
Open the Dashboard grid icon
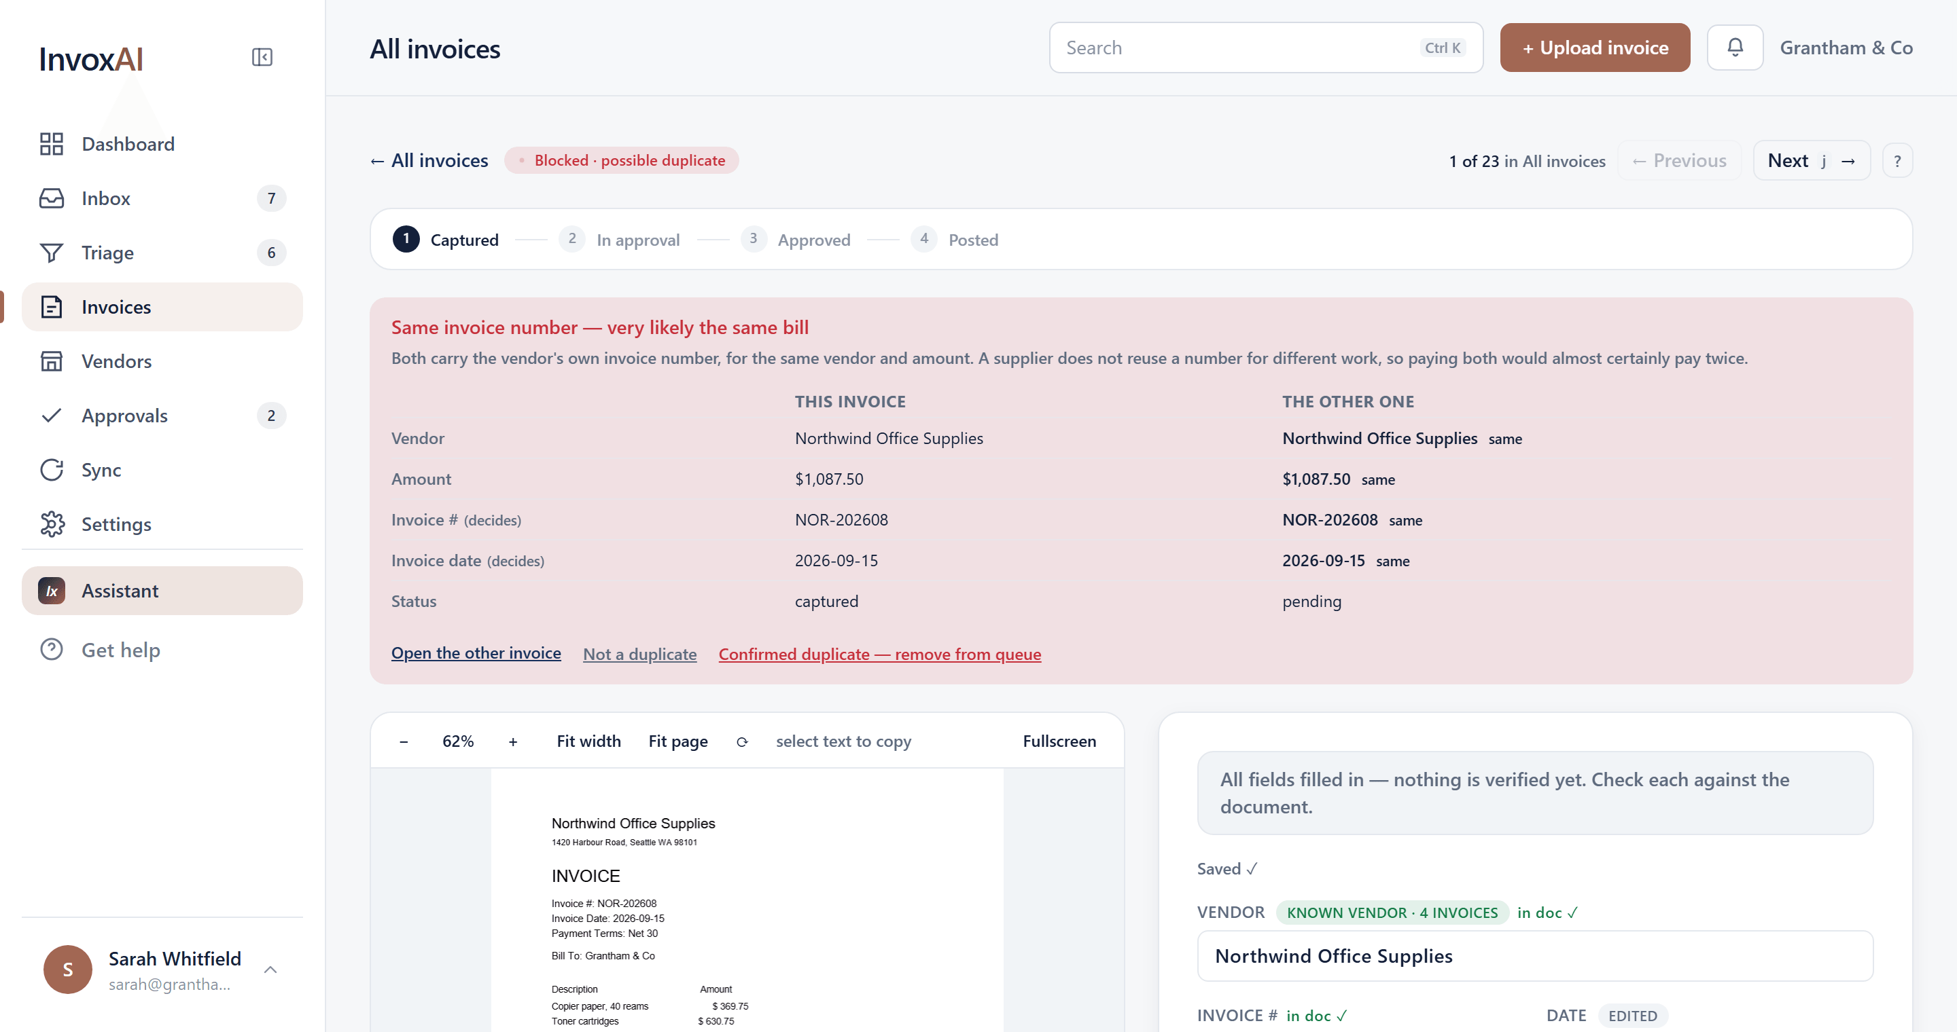tap(52, 143)
